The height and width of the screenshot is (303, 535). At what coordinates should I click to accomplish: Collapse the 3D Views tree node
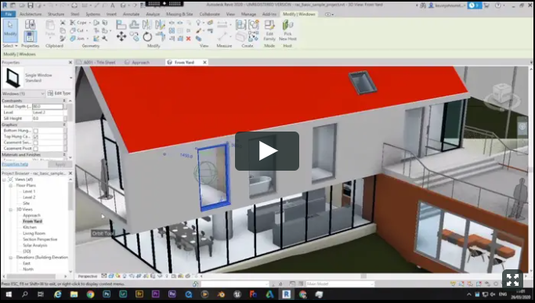click(x=11, y=210)
